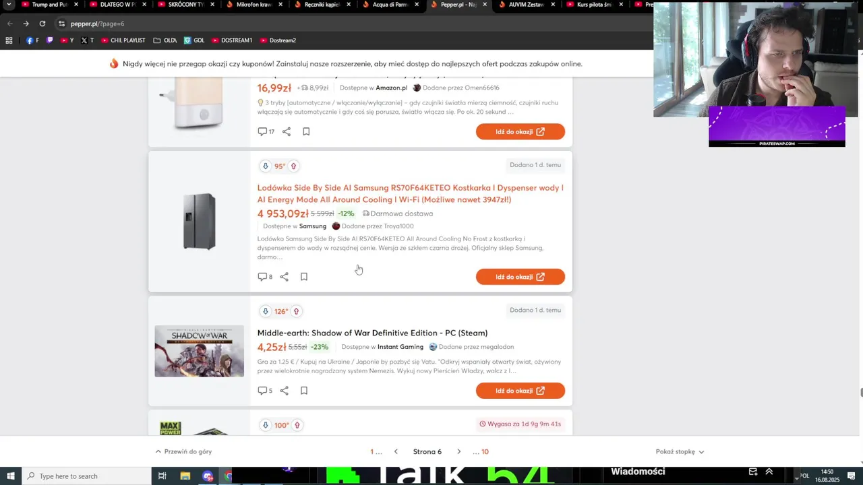The height and width of the screenshot is (485, 863).
Task: Open File Explorer from the taskbar
Action: (185, 476)
